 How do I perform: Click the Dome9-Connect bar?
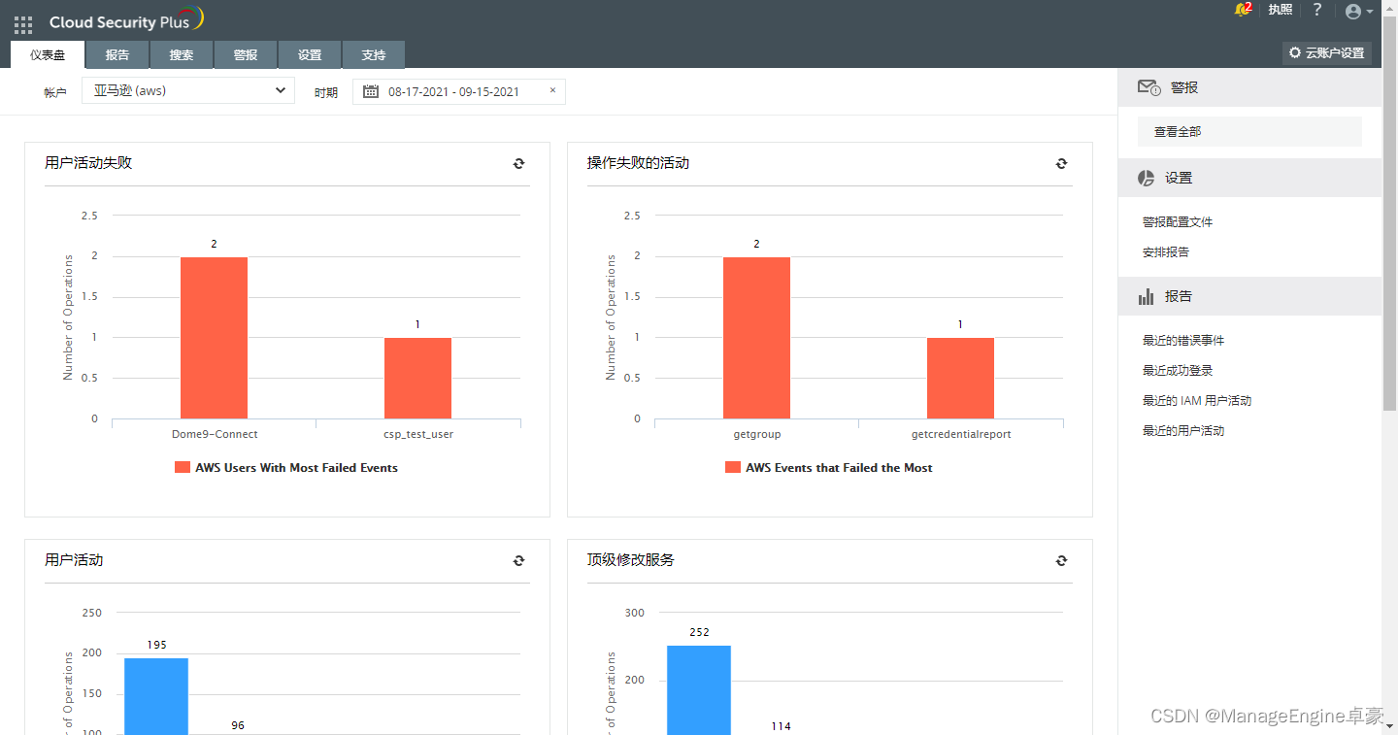coord(214,338)
